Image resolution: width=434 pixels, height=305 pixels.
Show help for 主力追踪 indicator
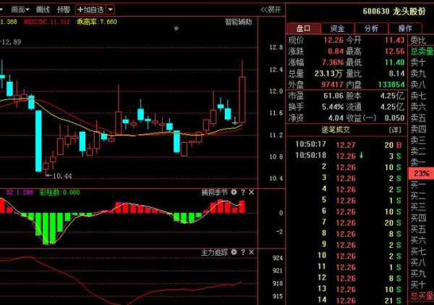[243, 252]
